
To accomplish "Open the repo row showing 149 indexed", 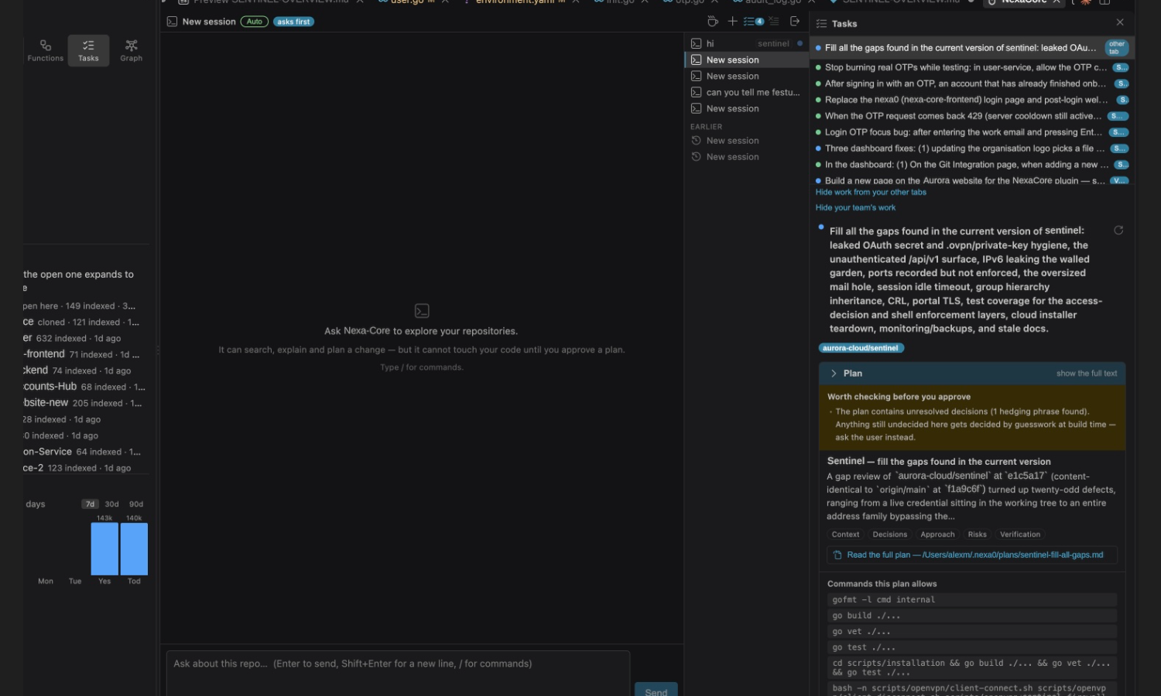I will click(85, 305).
